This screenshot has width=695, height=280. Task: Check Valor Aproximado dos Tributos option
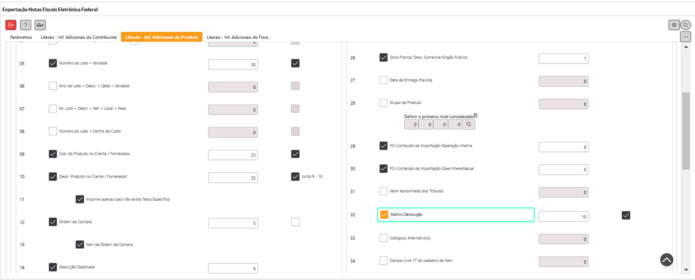pyautogui.click(x=384, y=191)
